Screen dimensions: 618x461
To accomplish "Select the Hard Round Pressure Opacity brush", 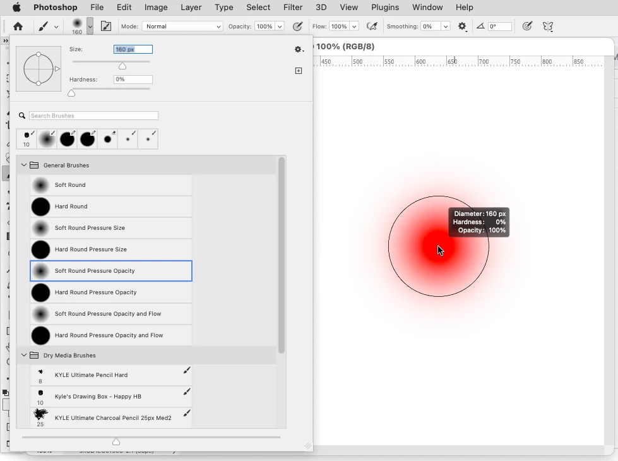I will (111, 292).
